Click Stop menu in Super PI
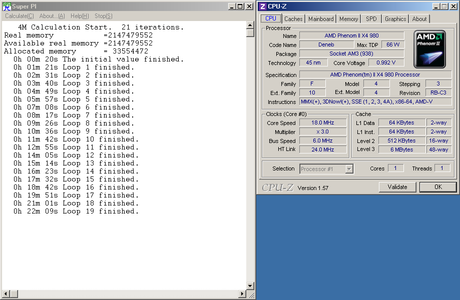 click(x=103, y=16)
